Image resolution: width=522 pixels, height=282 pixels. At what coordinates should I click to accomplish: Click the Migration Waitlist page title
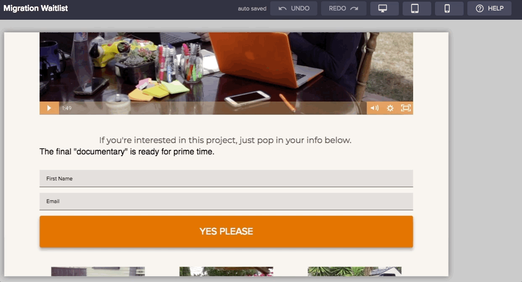pos(36,8)
